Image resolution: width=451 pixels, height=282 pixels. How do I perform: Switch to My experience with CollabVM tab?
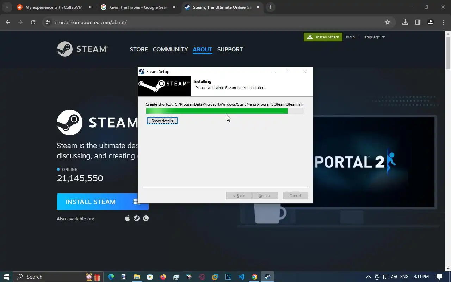click(x=54, y=7)
